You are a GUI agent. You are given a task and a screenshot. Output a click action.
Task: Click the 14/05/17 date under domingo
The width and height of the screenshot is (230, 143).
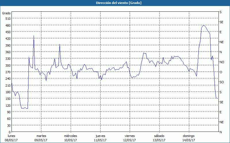(189, 140)
